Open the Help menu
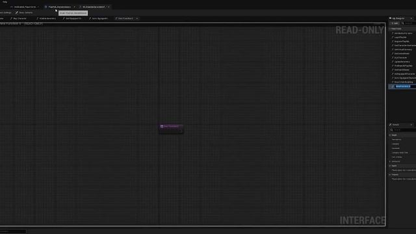 (x=5, y=2)
